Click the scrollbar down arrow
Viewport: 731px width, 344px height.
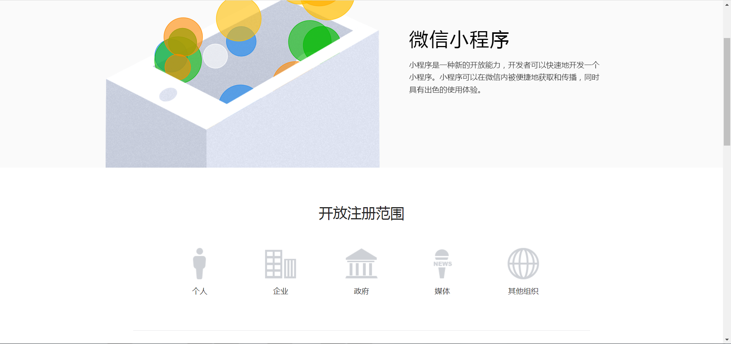click(x=727, y=339)
